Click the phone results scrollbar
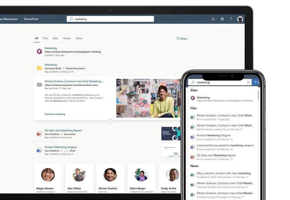This screenshot has width=290, height=200. tap(258, 95)
